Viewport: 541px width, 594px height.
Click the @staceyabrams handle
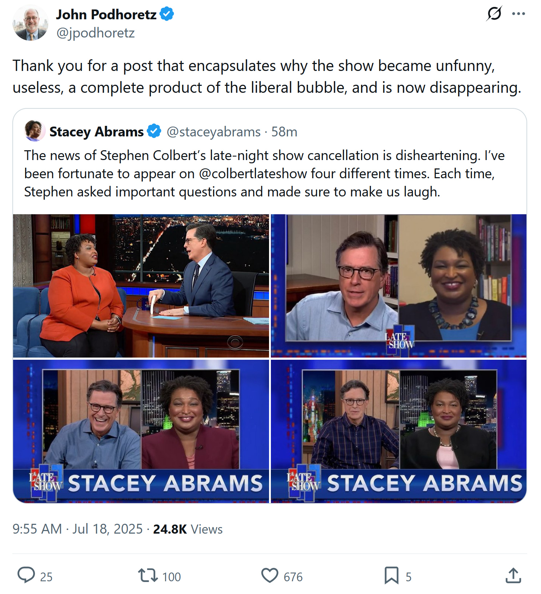tap(213, 132)
